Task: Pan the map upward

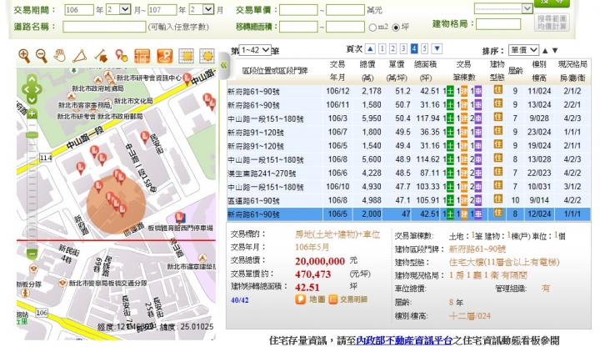Action: click(32, 79)
